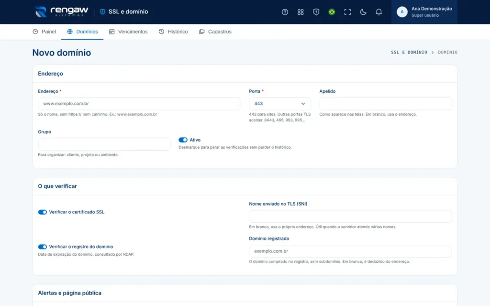This screenshot has width=490, height=306.
Task: Click the Rengaw Sistemas logo
Action: click(x=62, y=11)
